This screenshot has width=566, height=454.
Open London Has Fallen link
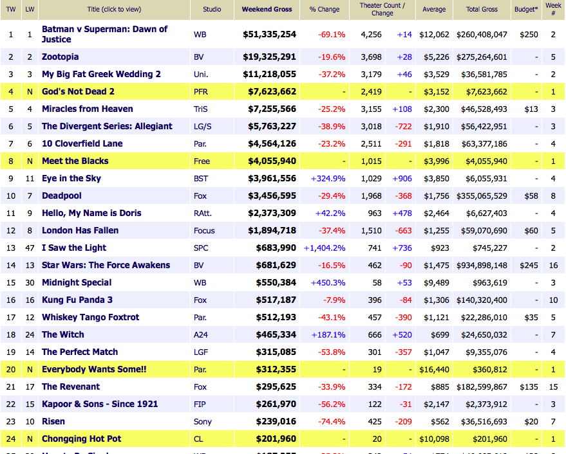click(80, 230)
